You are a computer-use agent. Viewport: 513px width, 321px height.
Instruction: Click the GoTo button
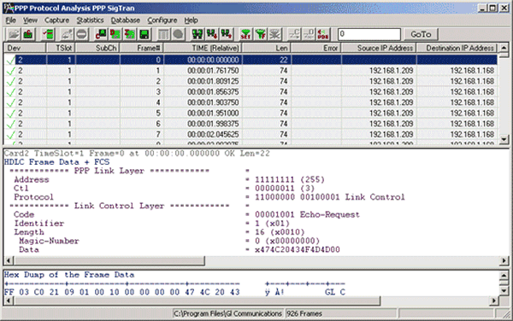point(421,34)
